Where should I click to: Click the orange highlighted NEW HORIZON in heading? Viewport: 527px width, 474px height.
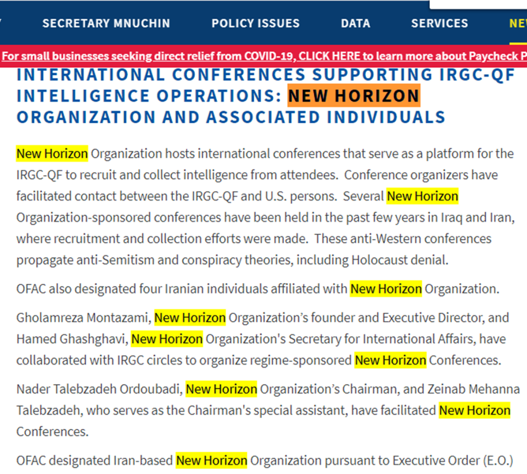point(354,96)
